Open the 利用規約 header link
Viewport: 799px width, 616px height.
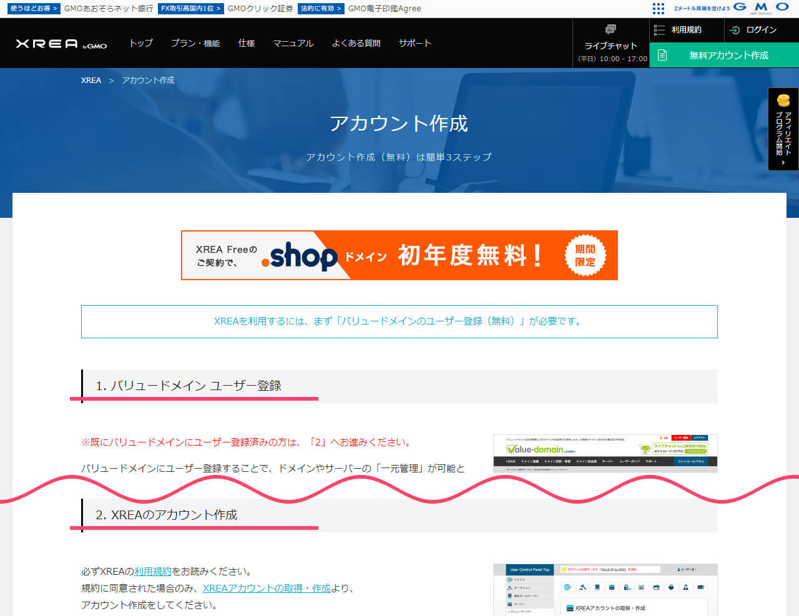point(687,29)
